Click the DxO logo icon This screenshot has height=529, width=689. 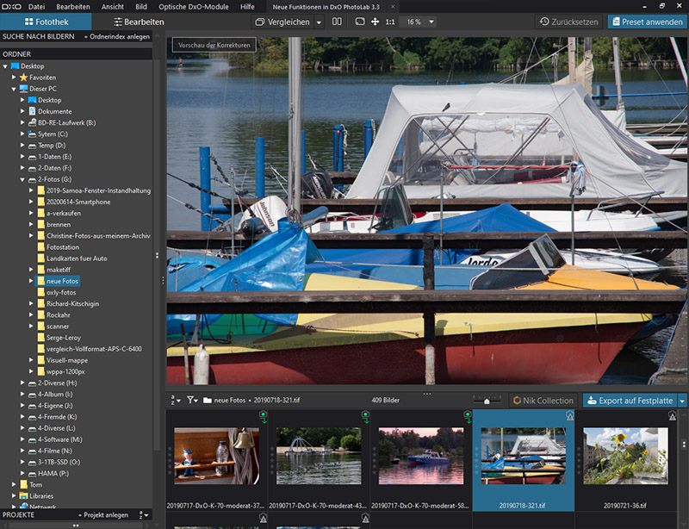11,6
